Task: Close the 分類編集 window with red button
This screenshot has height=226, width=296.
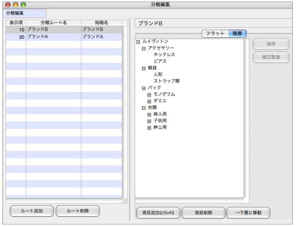Action: coord(8,5)
